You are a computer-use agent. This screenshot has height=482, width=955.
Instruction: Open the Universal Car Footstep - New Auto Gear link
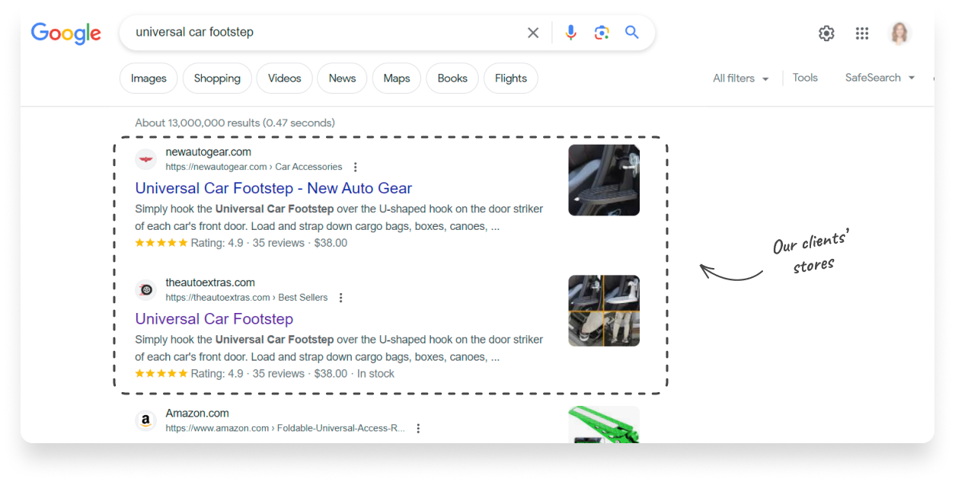pyautogui.click(x=273, y=188)
